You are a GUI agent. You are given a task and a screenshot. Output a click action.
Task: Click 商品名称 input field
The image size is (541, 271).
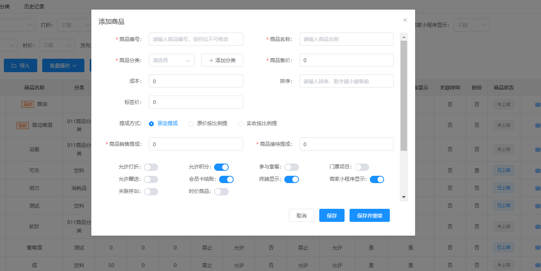coord(346,39)
